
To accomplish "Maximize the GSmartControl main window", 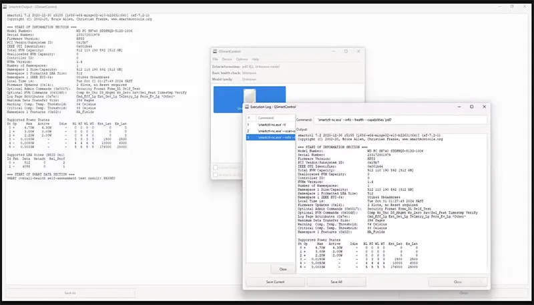I will 346,51.
